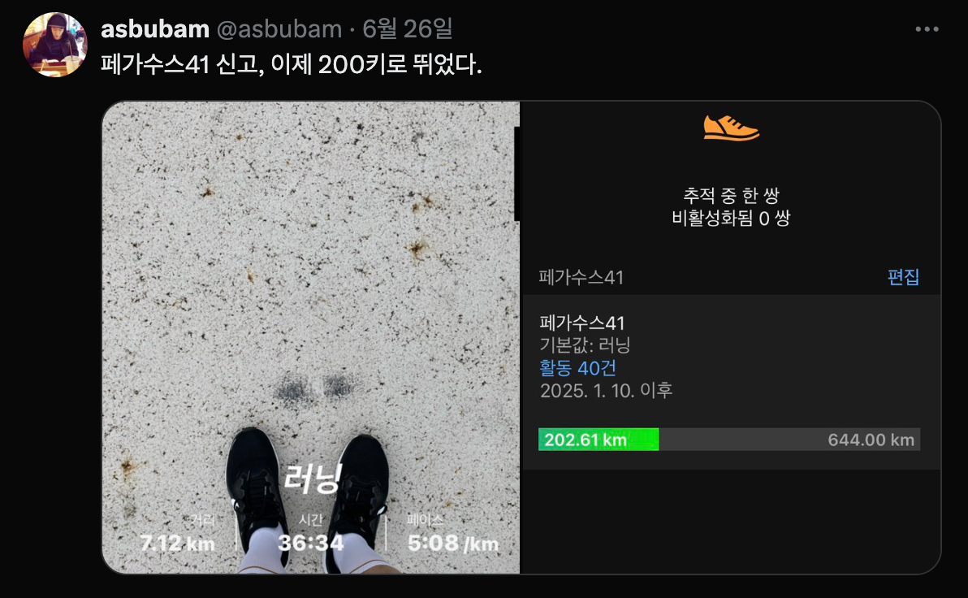Open the three-dot more options menu
This screenshot has width=968, height=598.
pyautogui.click(x=927, y=29)
